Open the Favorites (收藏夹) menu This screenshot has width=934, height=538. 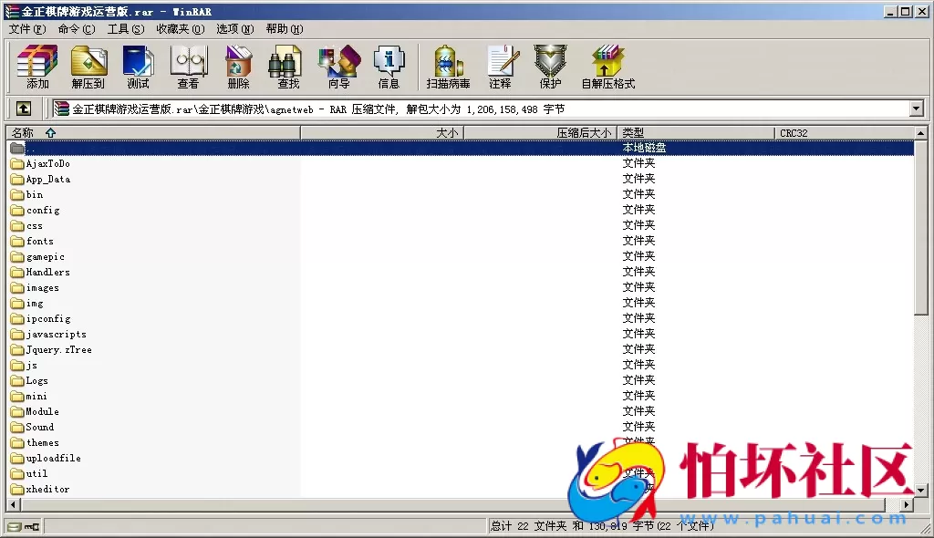point(178,28)
